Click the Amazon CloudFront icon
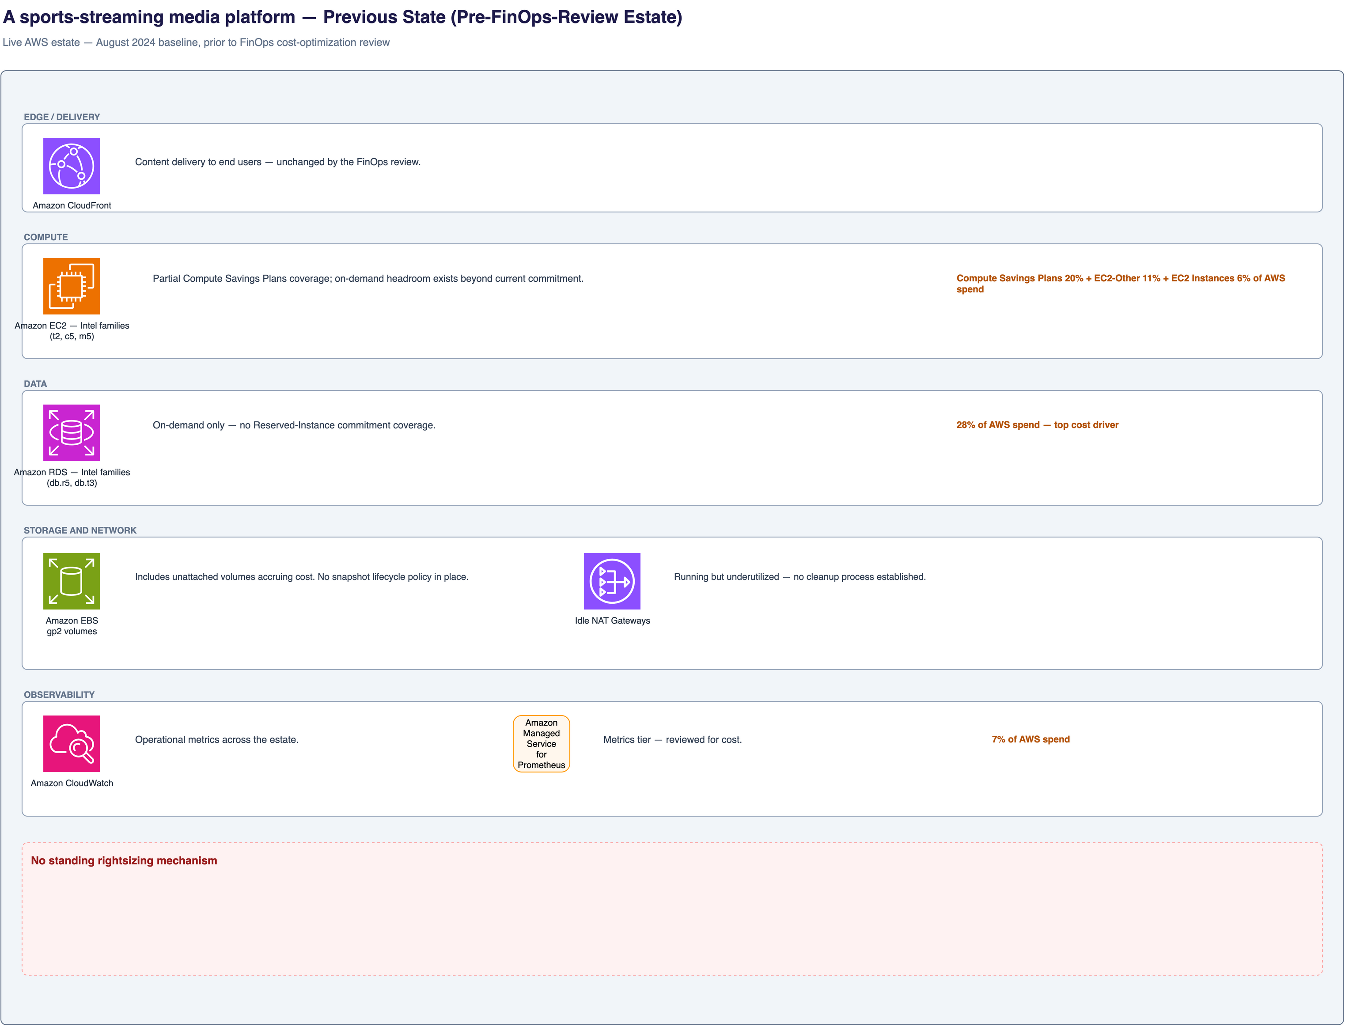The height and width of the screenshot is (1026, 1345). click(x=72, y=166)
